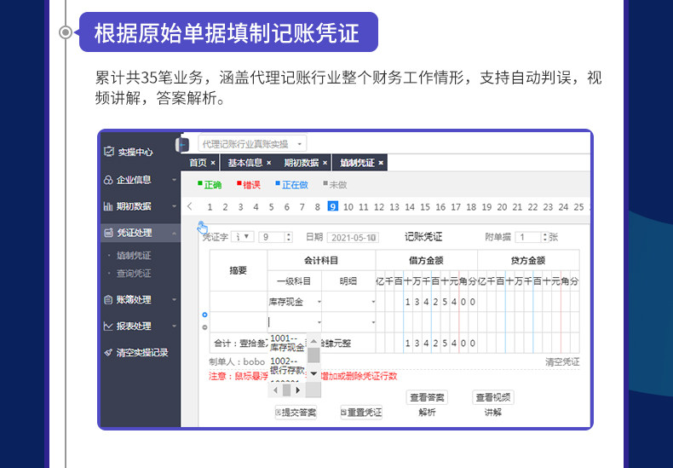Click the date field 2021-05-10
The image size is (673, 468).
353,238
